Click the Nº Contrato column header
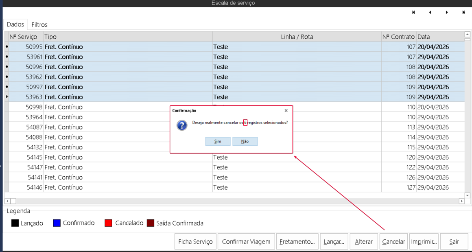Viewport: 472px width, 252px height. [x=399, y=37]
